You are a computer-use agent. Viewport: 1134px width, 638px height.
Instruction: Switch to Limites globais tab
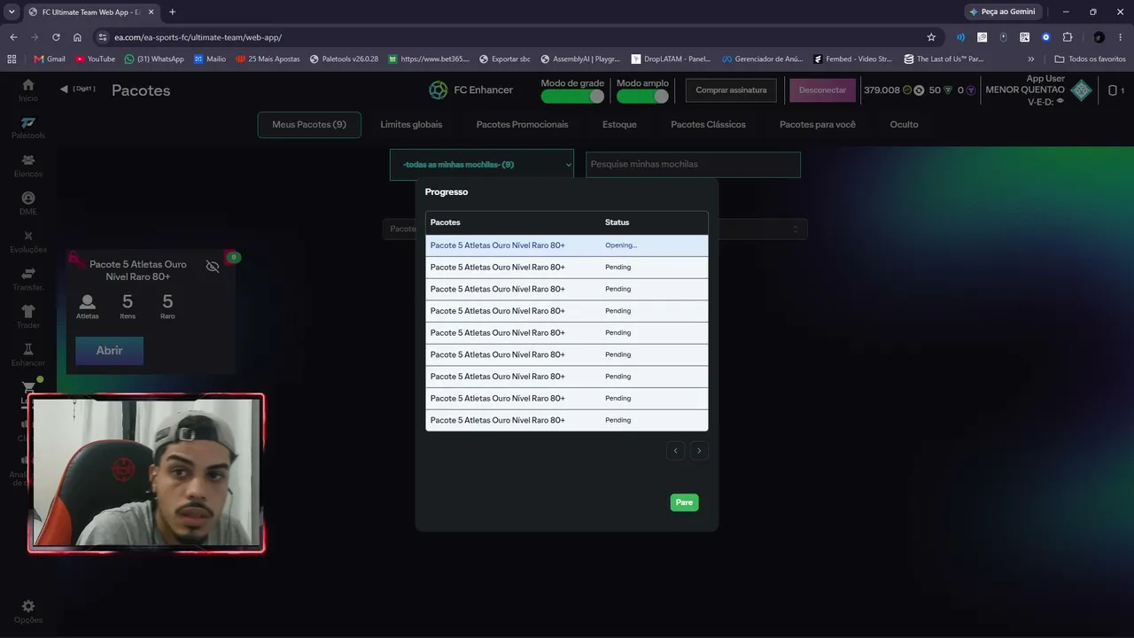point(411,125)
